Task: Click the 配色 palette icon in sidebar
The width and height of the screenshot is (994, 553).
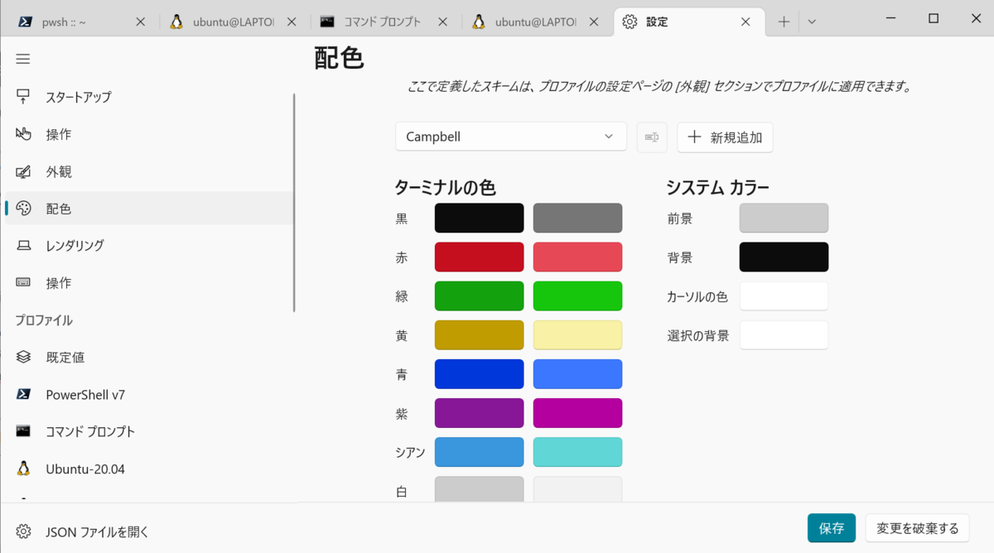Action: [23, 209]
